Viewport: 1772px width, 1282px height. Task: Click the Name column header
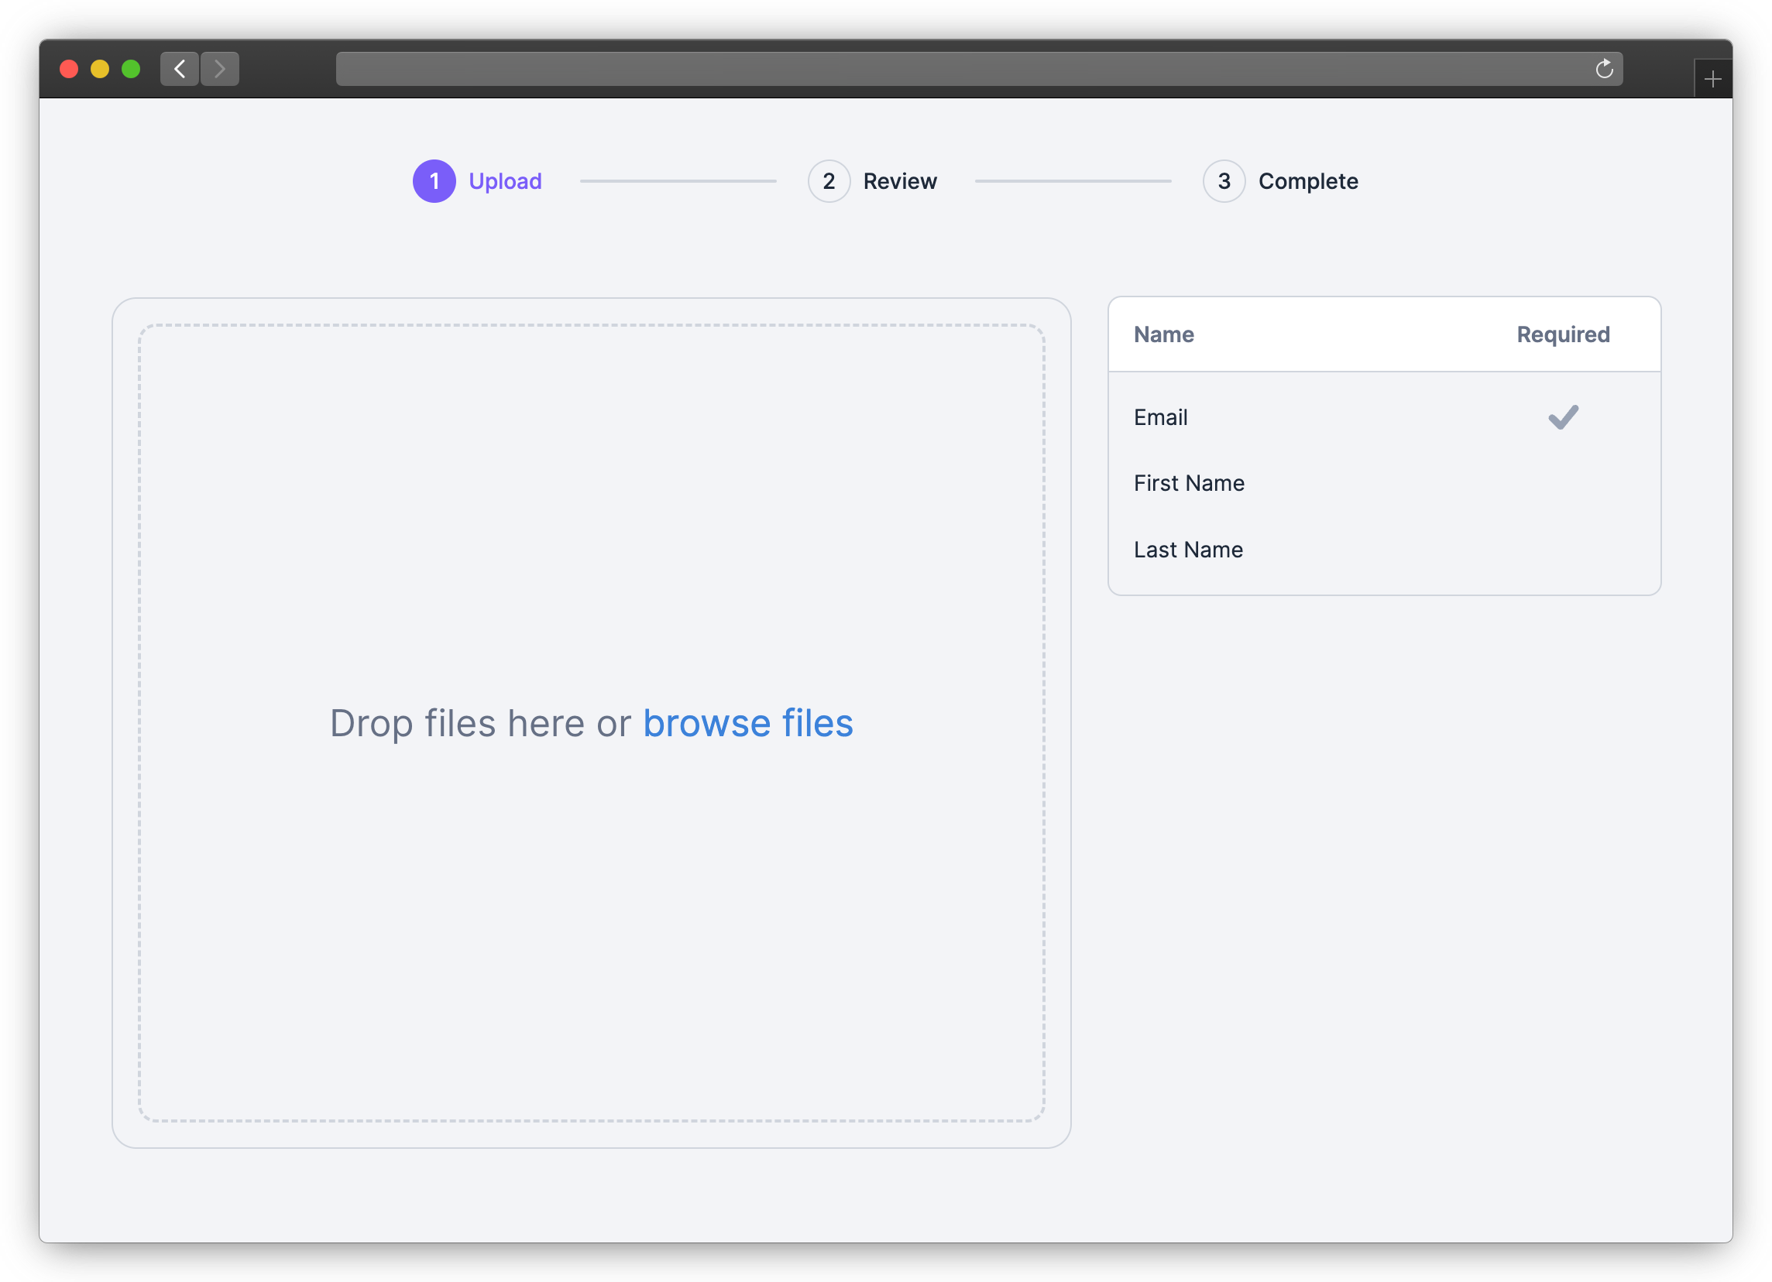click(x=1163, y=334)
